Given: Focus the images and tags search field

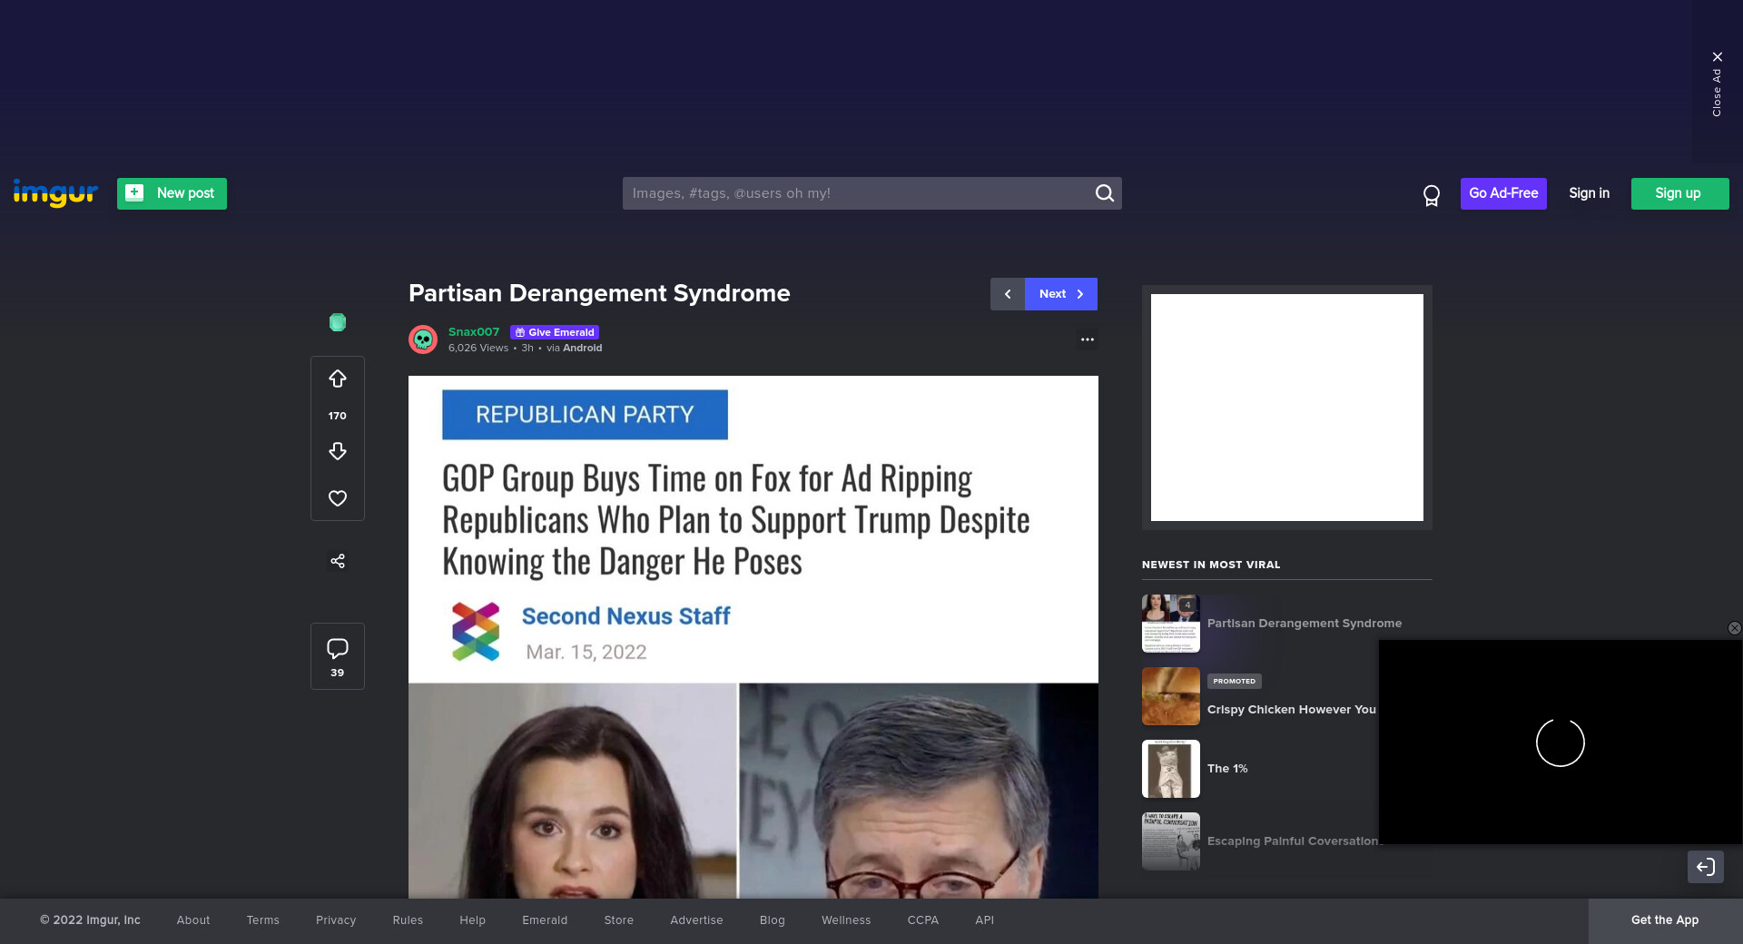Looking at the screenshot, I should pyautogui.click(x=858, y=193).
